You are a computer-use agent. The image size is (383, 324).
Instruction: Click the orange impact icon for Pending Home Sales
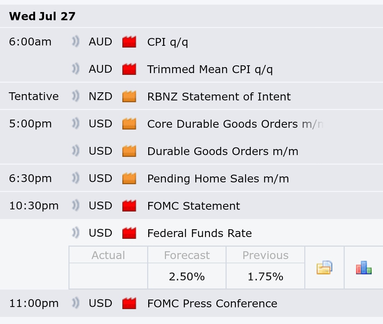(129, 179)
